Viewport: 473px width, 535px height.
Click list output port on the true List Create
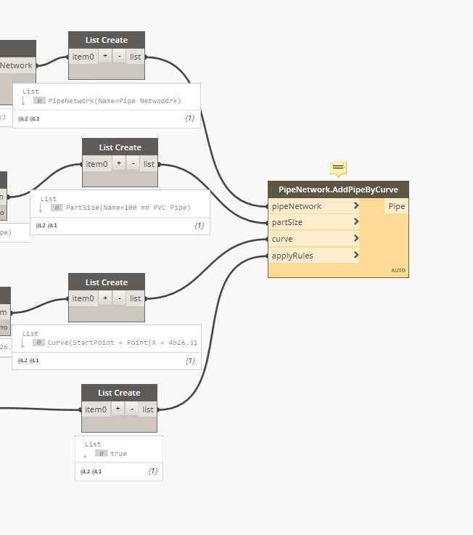[148, 409]
